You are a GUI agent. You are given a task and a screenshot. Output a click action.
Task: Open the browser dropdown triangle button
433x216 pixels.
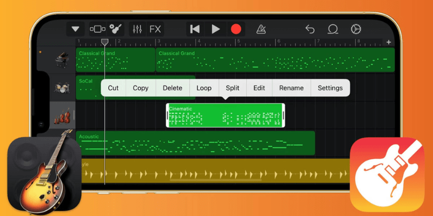point(75,29)
